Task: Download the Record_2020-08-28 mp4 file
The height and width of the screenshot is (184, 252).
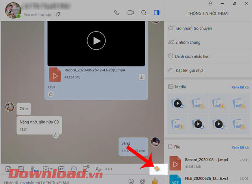Action: pos(142,77)
